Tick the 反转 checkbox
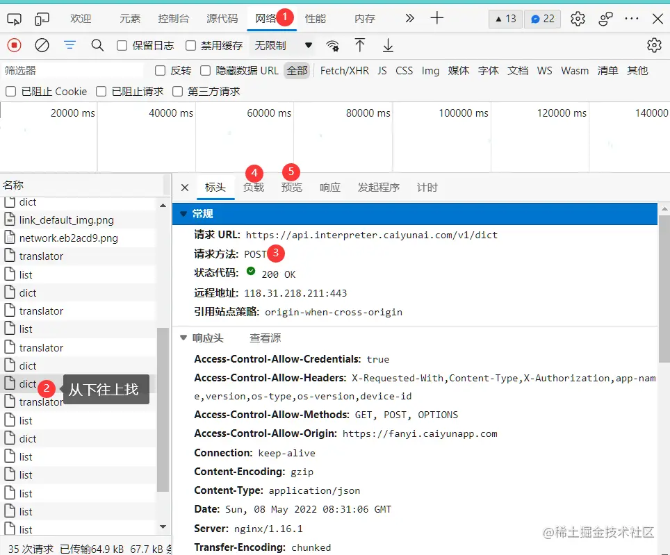This screenshot has height=555, width=670. coord(161,70)
